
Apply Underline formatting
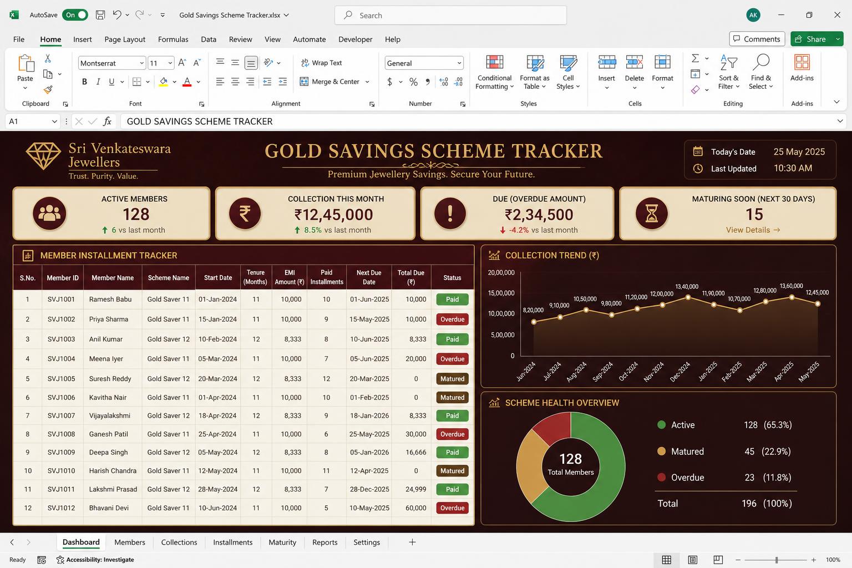(x=111, y=82)
